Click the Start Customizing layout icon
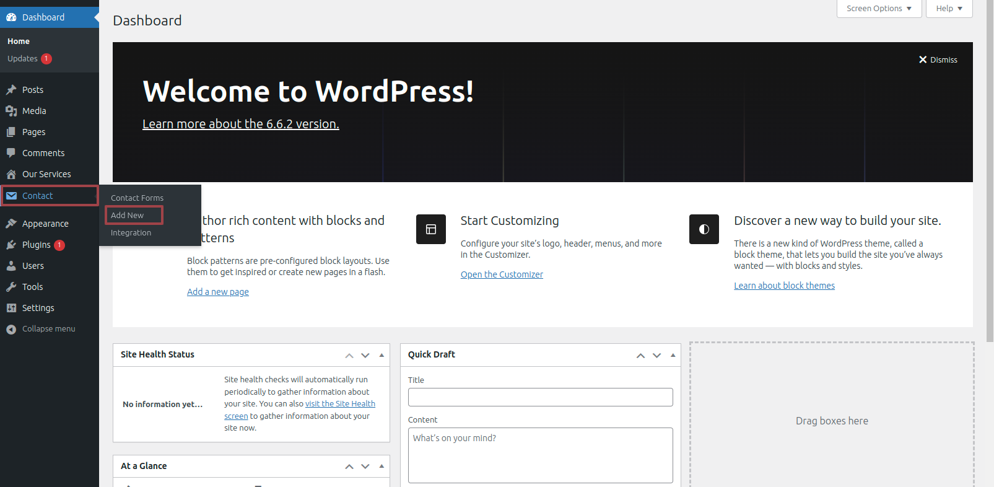 click(431, 229)
